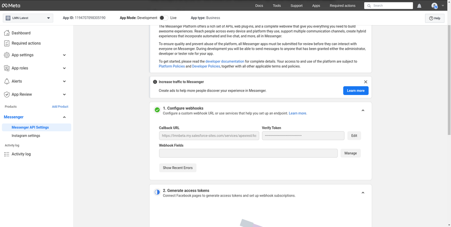Click the Help question mark icon
The image size is (451, 227).
(431, 18)
